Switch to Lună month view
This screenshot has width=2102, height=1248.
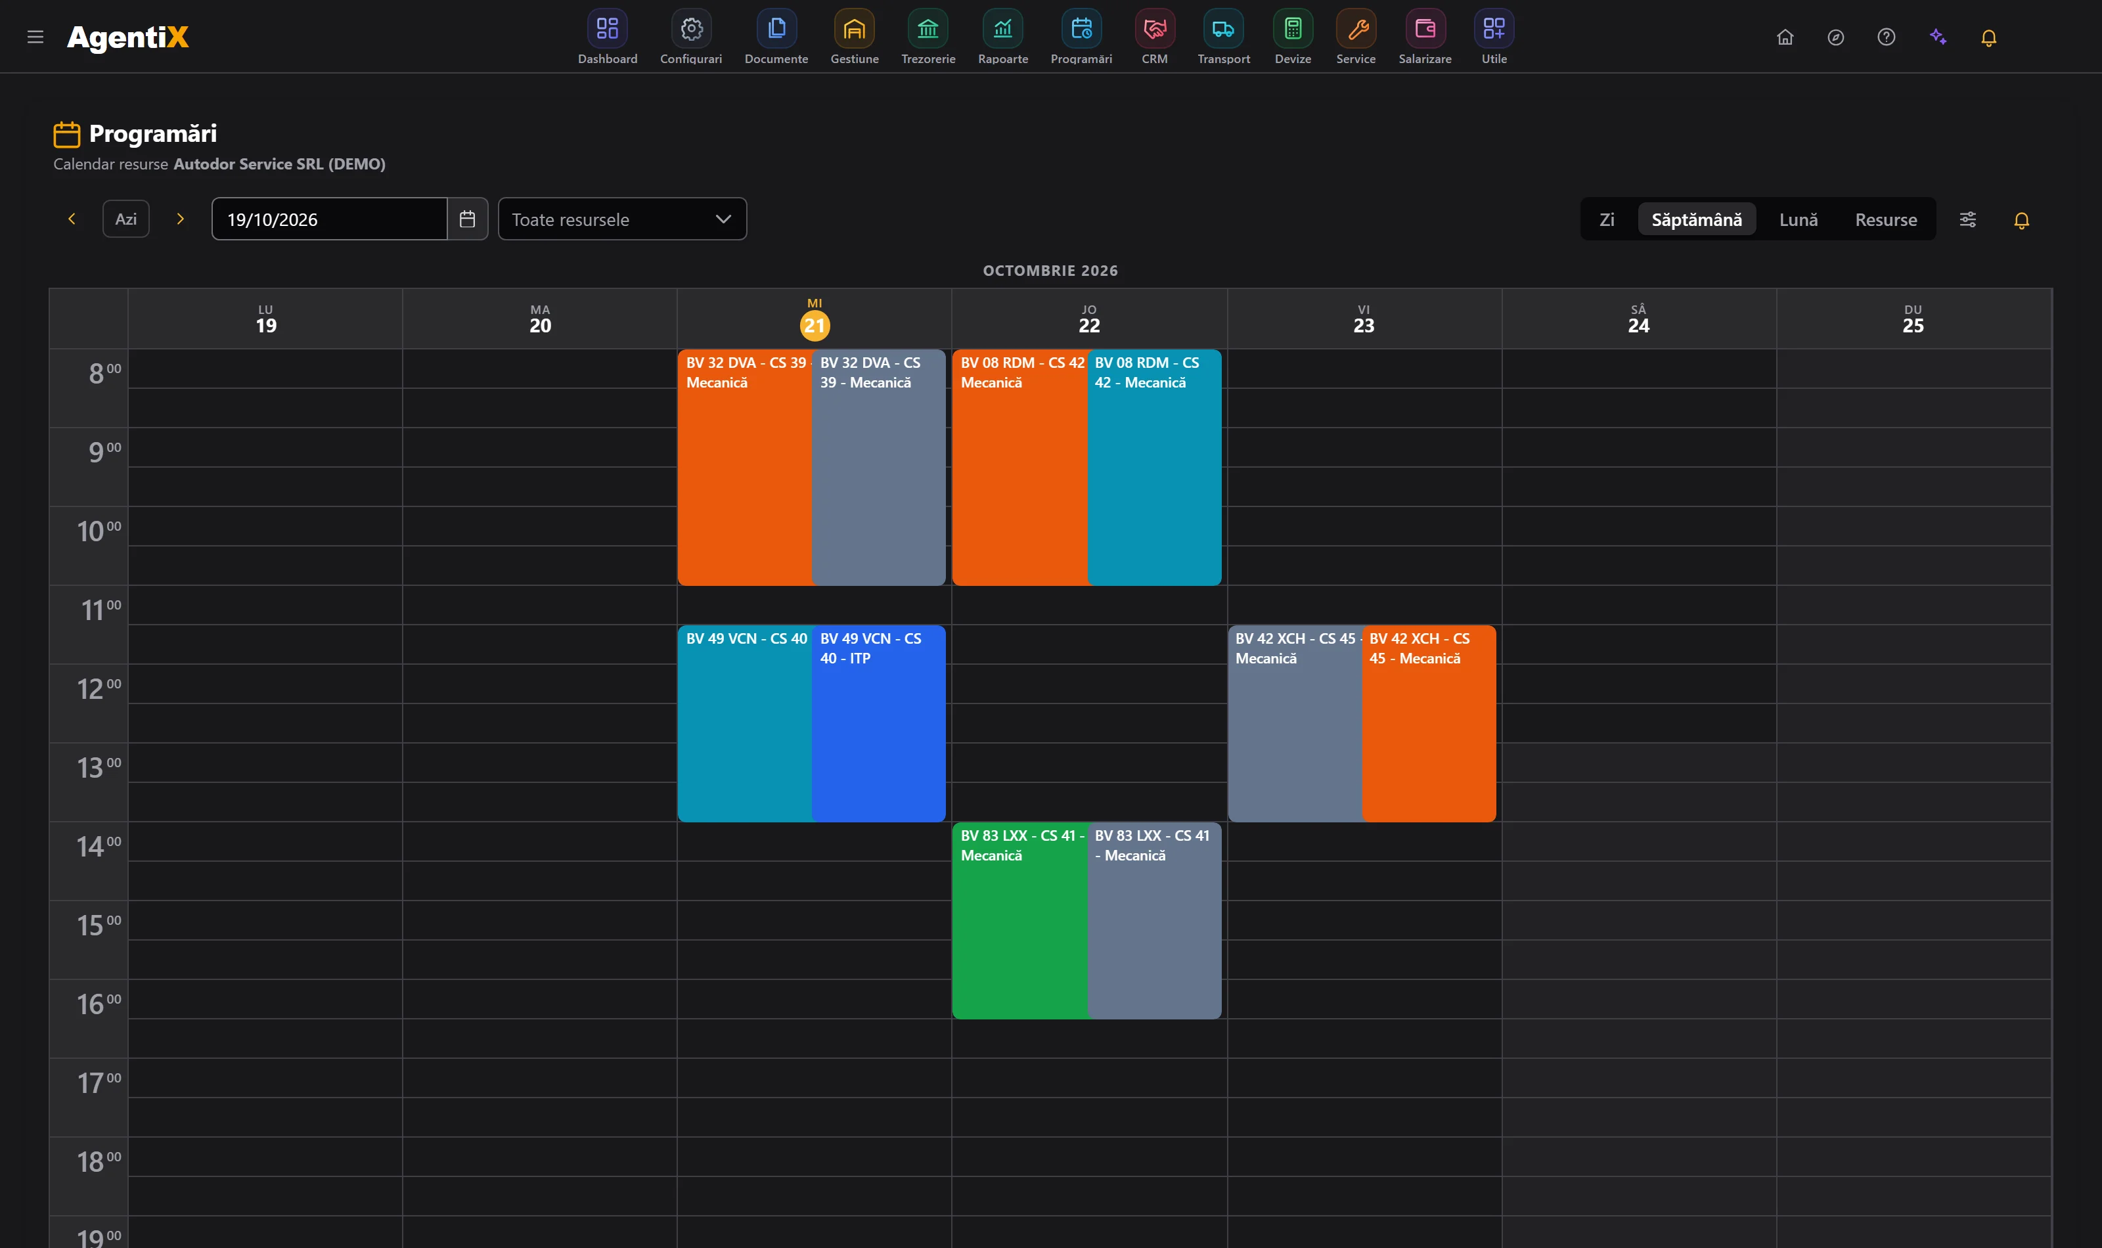click(1799, 219)
